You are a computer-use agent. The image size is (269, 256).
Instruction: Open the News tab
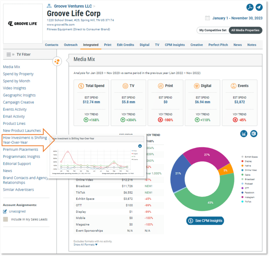(237, 45)
